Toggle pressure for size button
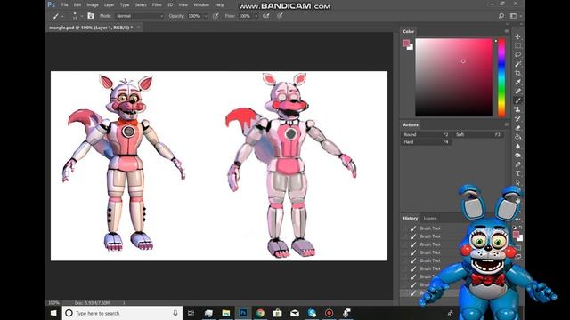This screenshot has height=320, width=570. point(280,16)
